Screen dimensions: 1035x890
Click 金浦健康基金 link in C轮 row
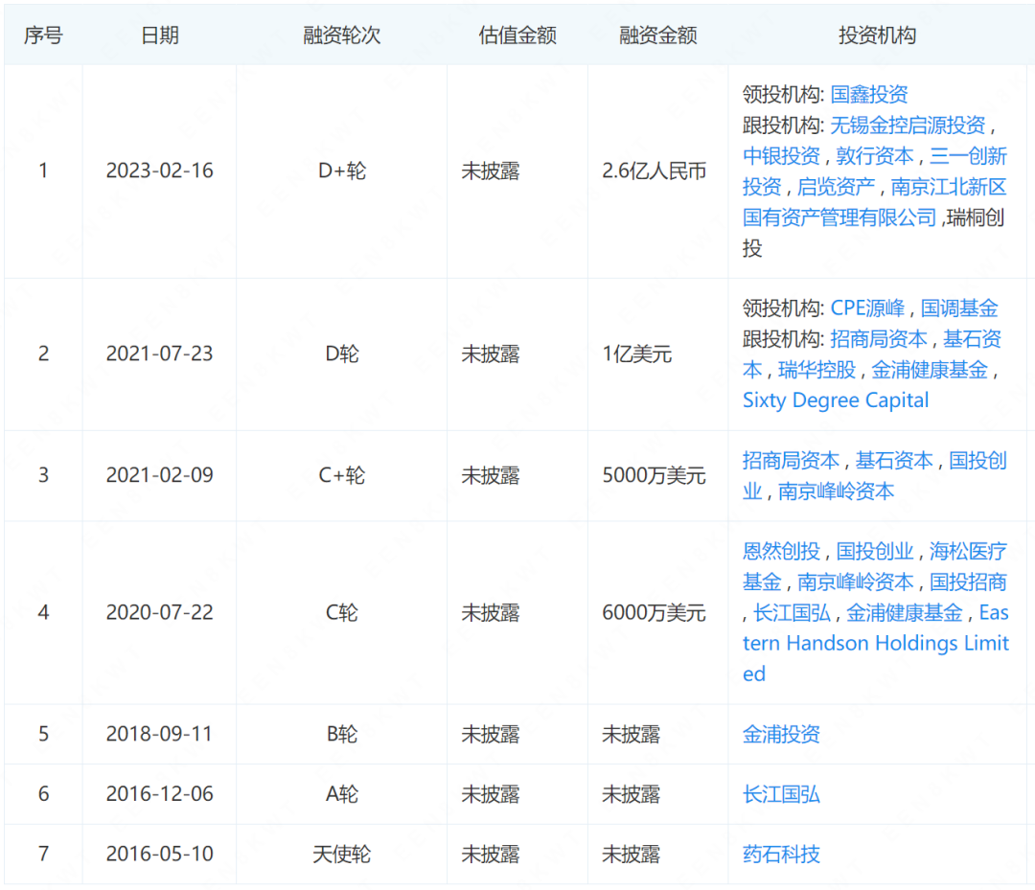[904, 613]
